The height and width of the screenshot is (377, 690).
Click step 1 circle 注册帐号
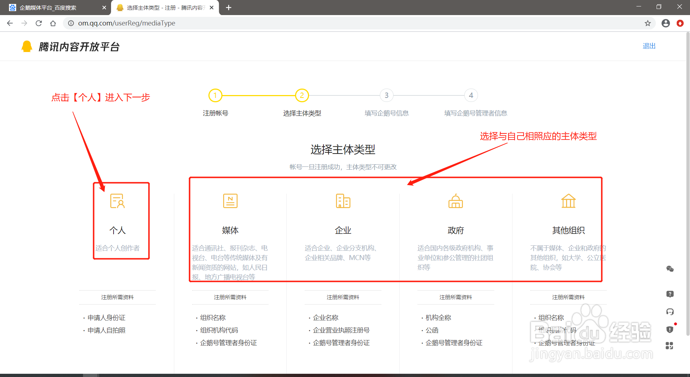pyautogui.click(x=215, y=95)
